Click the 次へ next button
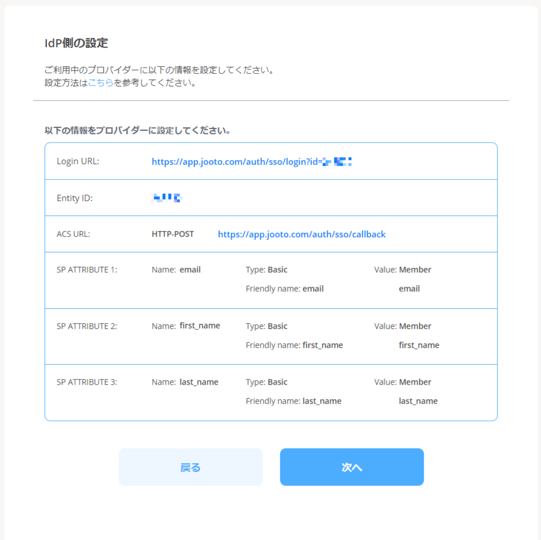This screenshot has width=541, height=540. pos(352,467)
